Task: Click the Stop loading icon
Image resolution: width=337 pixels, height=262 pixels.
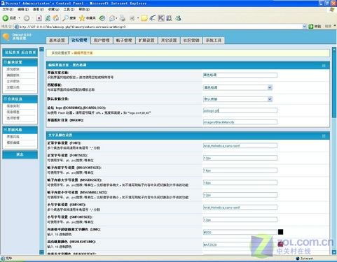Action: pos(39,18)
